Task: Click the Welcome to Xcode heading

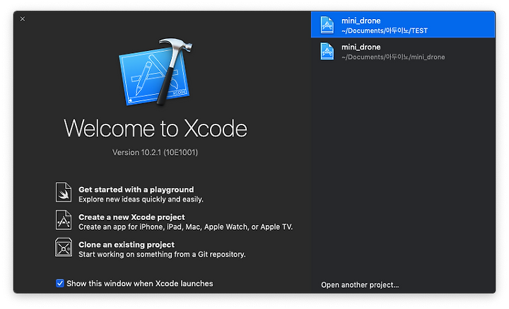Action: click(x=156, y=129)
